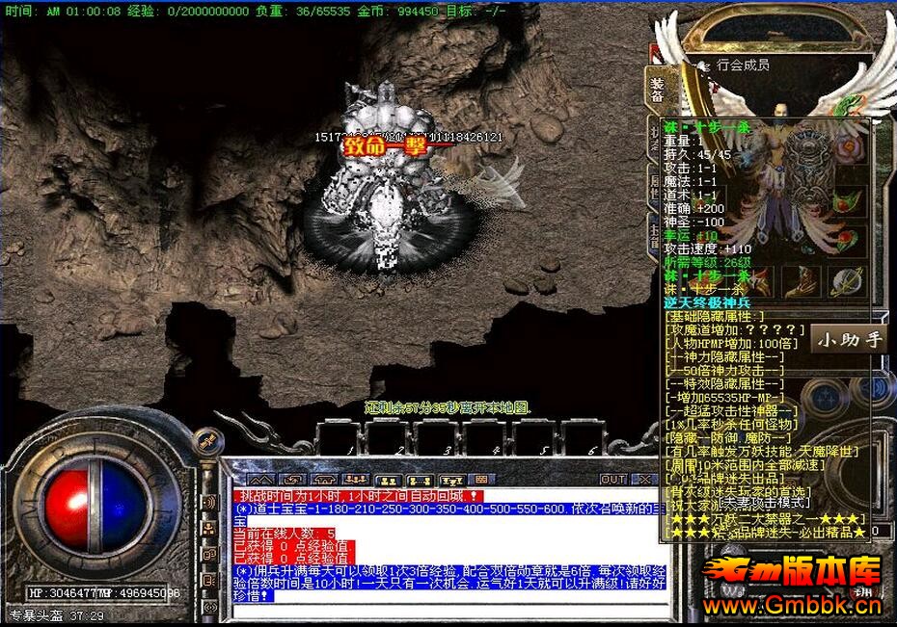Click the grid-shaped last chat toolbar icon
The height and width of the screenshot is (627, 897).
coord(481,479)
